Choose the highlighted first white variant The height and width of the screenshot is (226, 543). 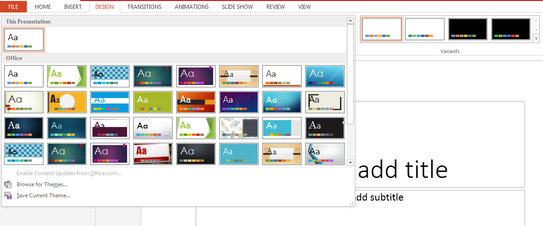[382, 29]
